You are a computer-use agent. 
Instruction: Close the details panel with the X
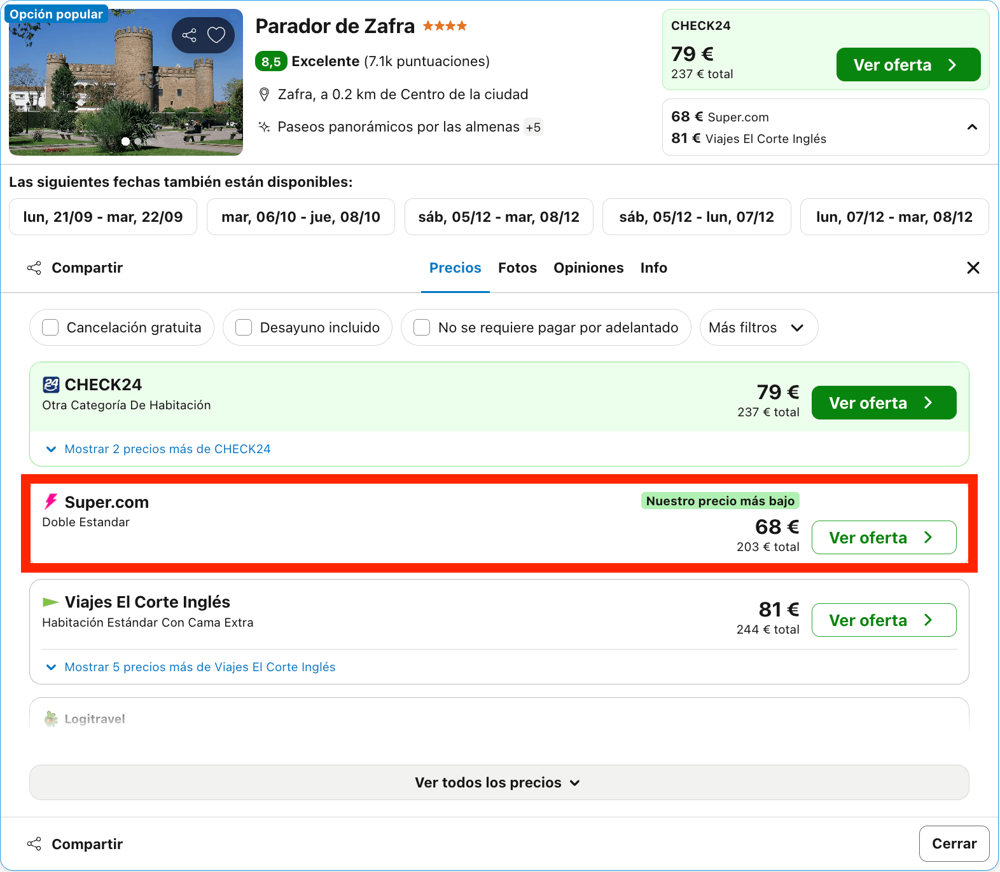coord(973,268)
